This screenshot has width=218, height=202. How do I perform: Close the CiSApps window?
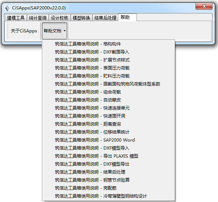point(204,7)
